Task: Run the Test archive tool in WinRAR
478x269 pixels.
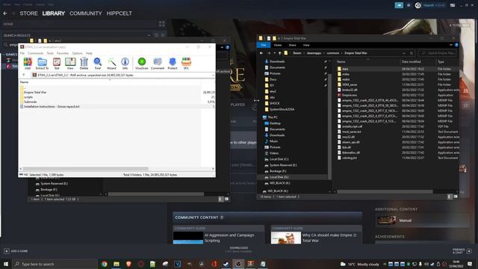Action: 57,64
